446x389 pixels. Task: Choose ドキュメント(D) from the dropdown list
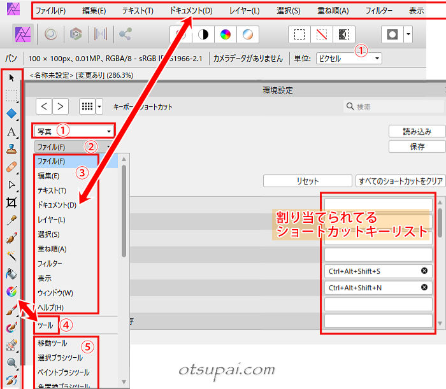coord(57,205)
